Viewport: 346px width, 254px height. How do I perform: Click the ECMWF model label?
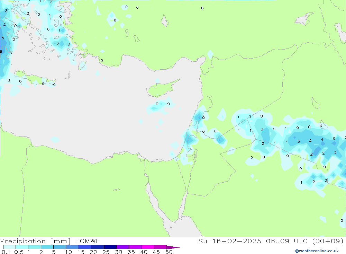tap(88, 241)
